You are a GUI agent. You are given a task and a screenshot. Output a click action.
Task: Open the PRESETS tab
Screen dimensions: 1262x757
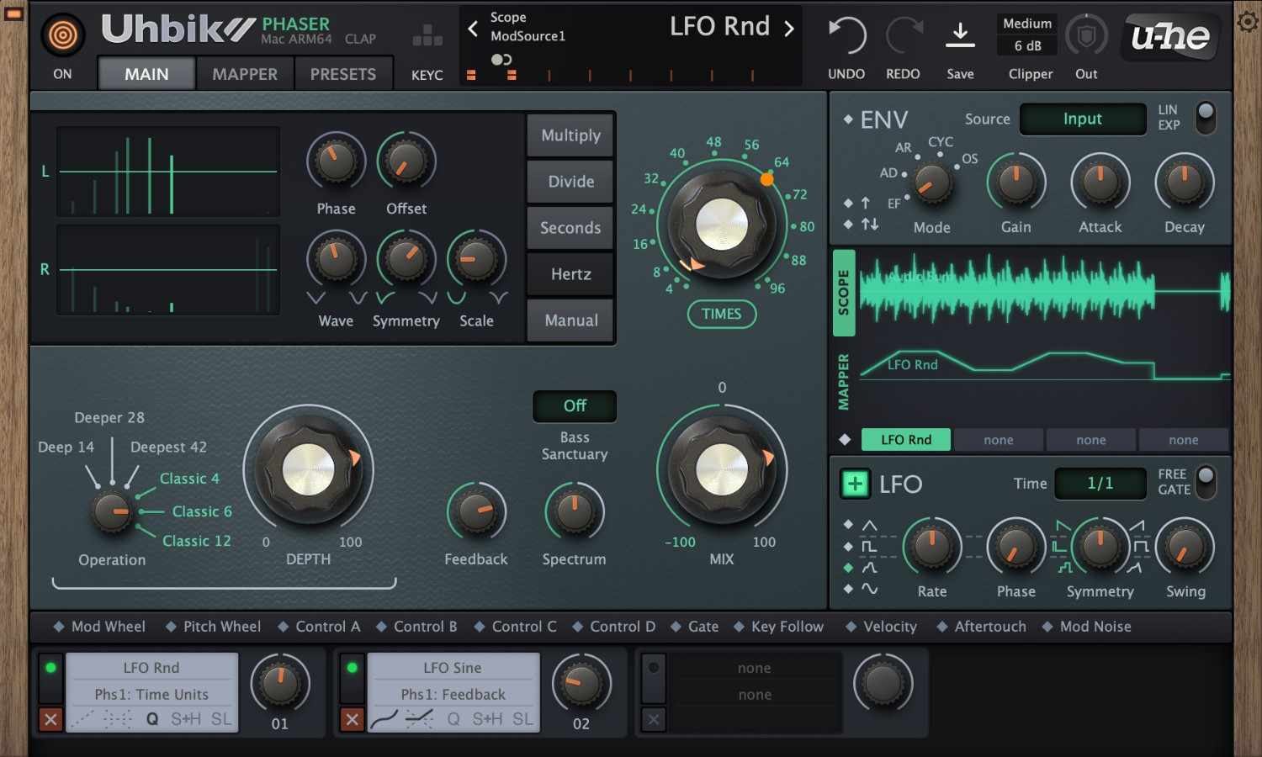tap(343, 73)
